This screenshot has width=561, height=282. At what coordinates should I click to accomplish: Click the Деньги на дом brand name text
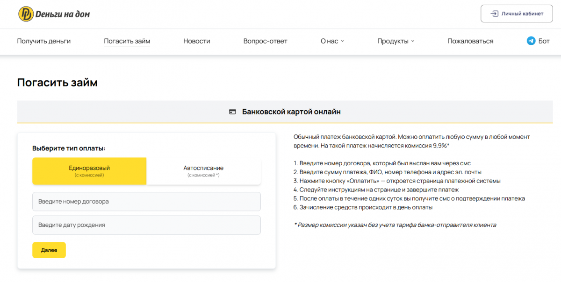pyautogui.click(x=63, y=14)
